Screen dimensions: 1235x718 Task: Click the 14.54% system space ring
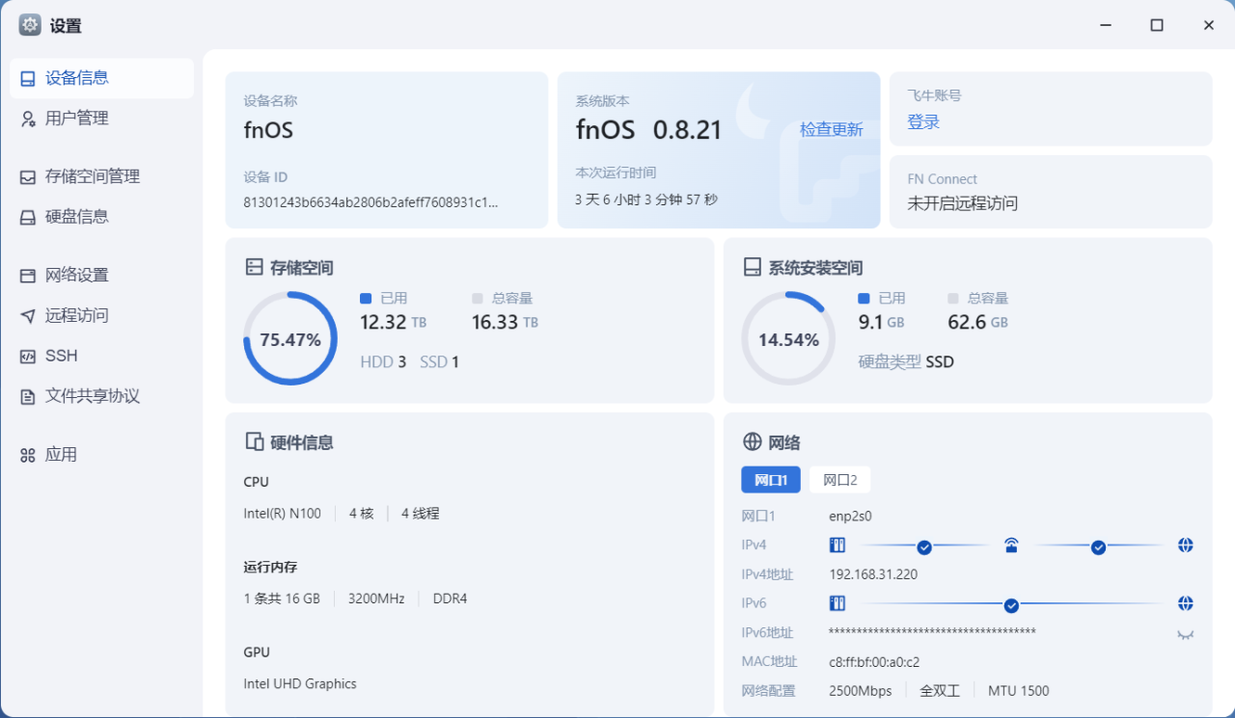pos(788,339)
